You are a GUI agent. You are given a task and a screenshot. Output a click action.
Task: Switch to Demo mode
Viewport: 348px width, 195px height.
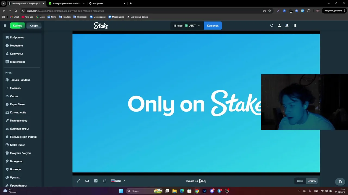pos(300,181)
